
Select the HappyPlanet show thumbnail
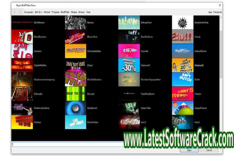tap(183, 108)
